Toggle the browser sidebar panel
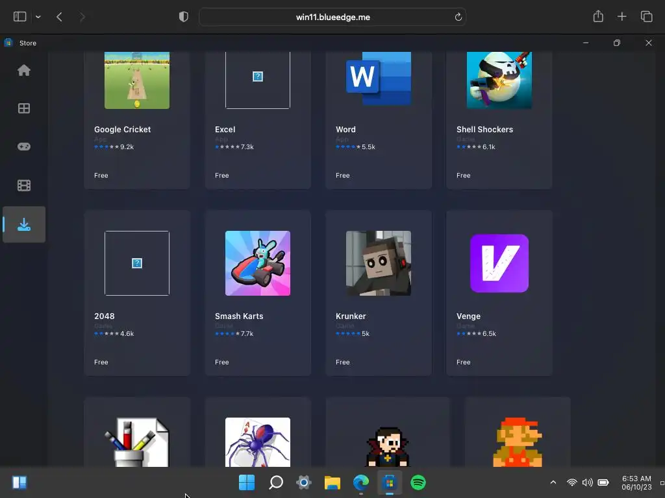Image resolution: width=665 pixels, height=498 pixels. 20,17
